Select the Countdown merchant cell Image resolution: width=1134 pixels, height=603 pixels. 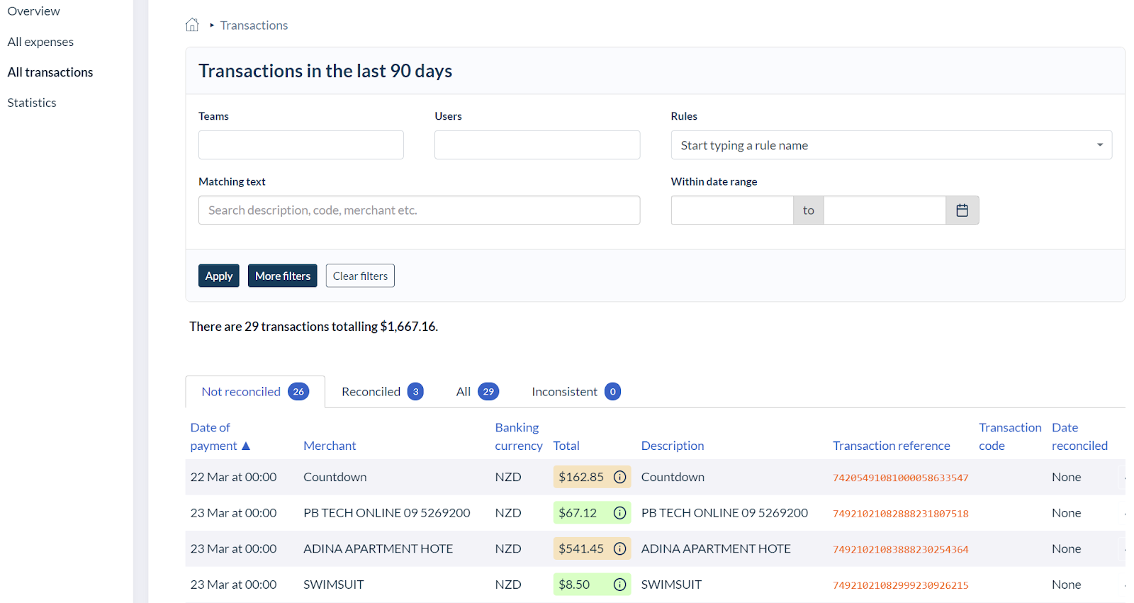335,477
